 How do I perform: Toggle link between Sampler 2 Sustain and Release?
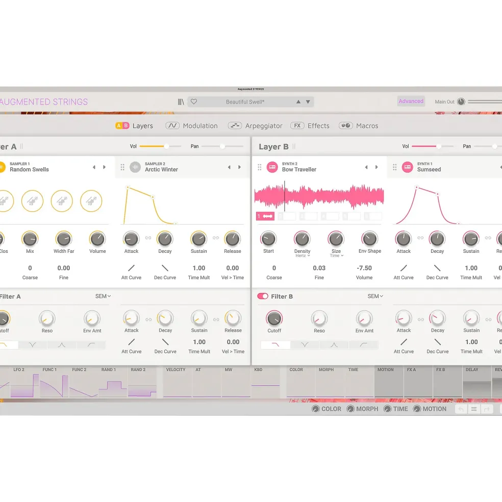(216, 238)
